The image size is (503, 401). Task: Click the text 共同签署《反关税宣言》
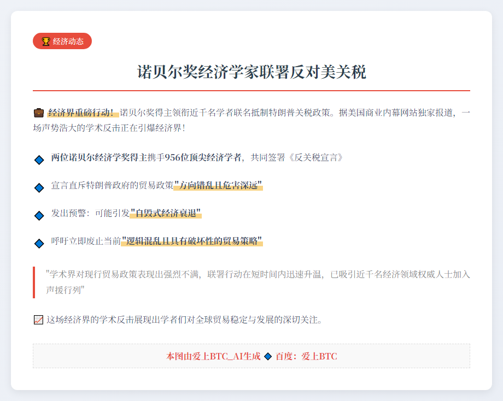click(x=297, y=157)
